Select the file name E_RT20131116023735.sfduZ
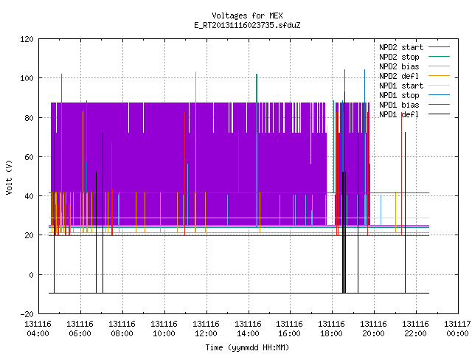472x354 pixels. tap(247, 25)
